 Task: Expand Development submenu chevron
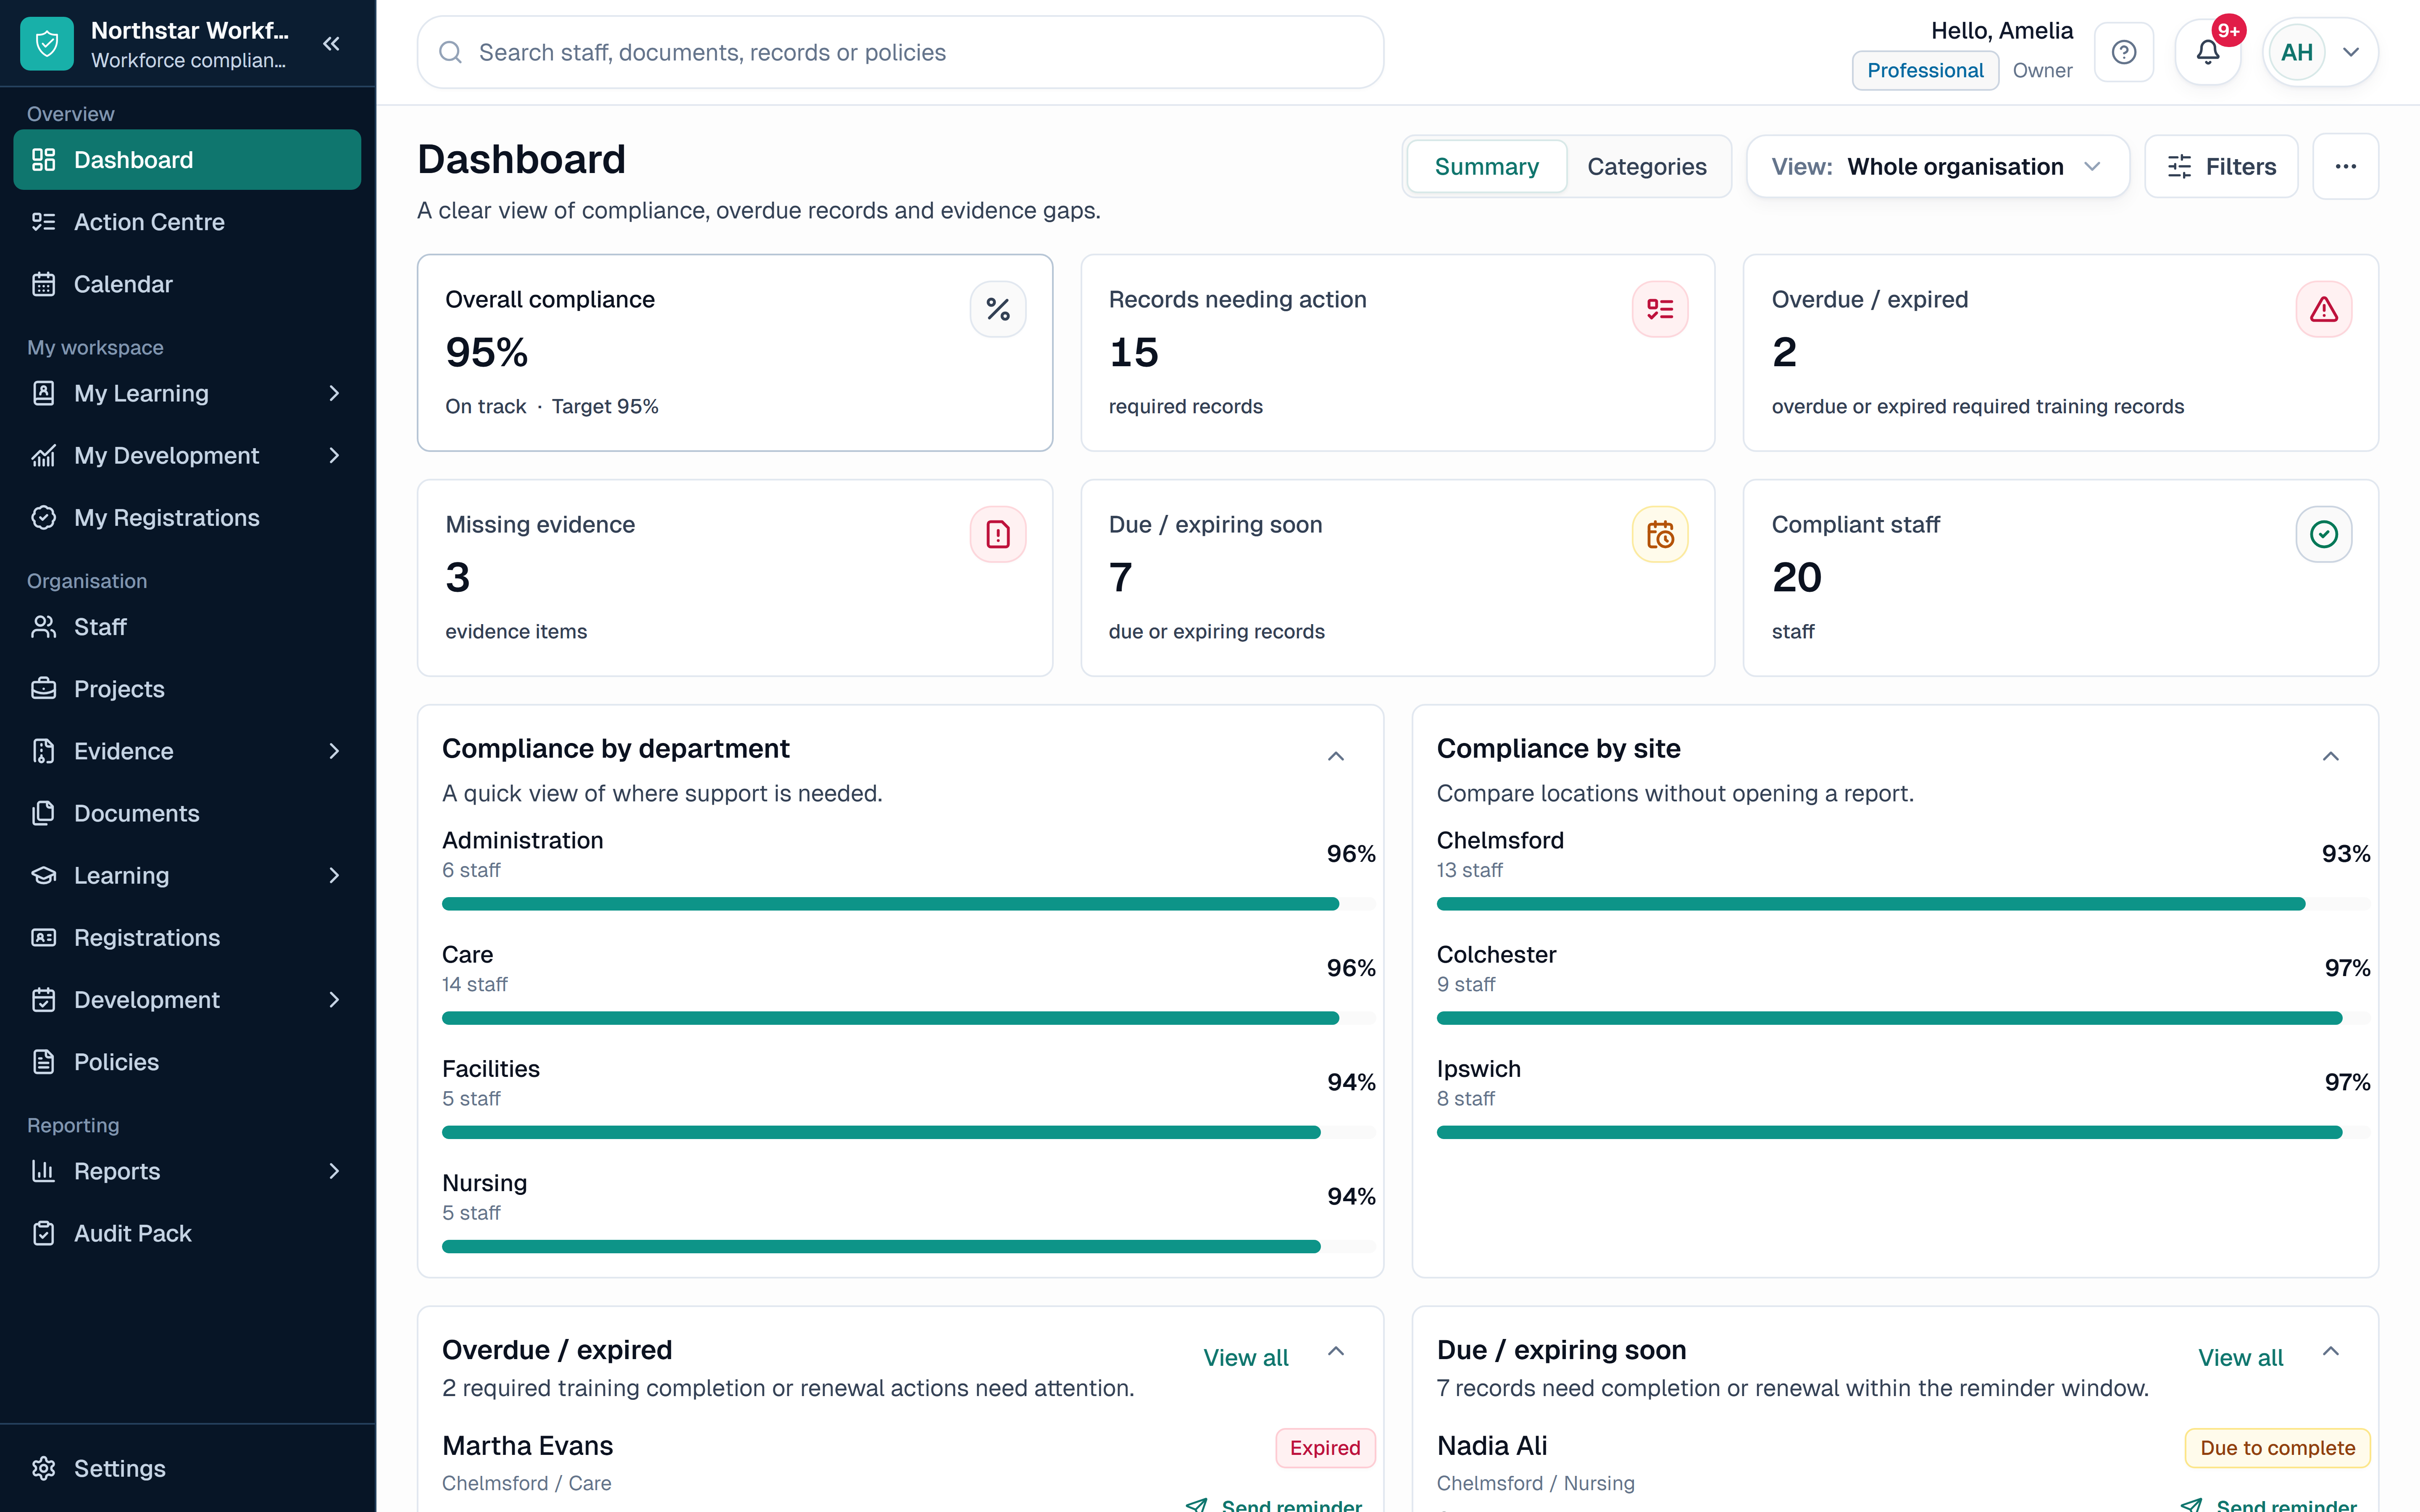click(334, 999)
